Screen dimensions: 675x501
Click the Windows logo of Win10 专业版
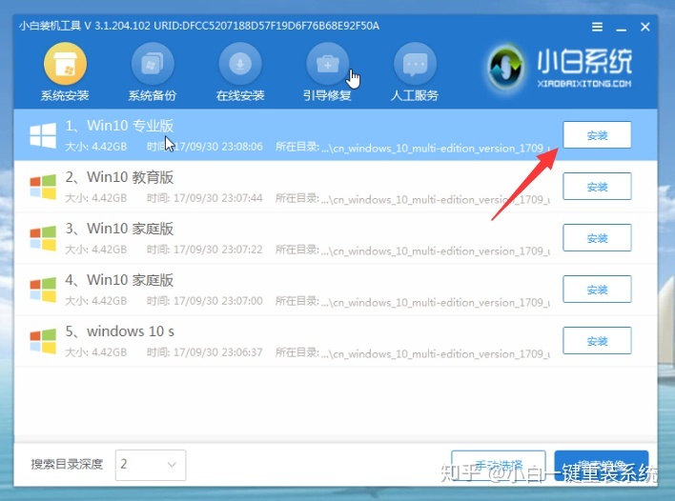coord(43,135)
